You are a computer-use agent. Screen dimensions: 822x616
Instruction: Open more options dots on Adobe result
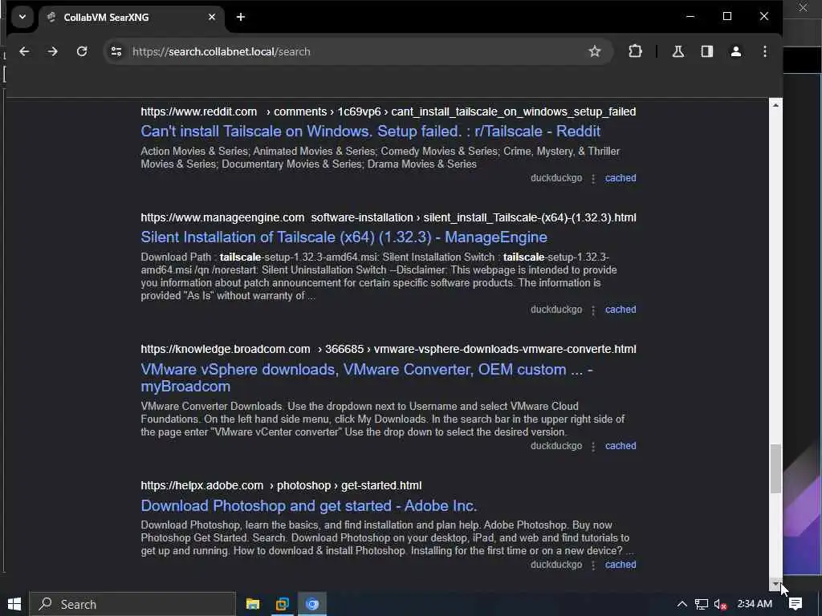coord(593,565)
